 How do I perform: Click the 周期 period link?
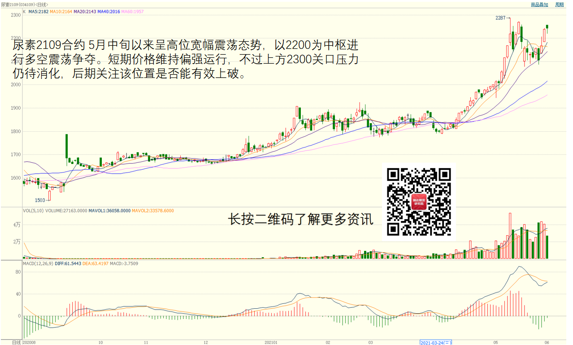click(560, 4)
